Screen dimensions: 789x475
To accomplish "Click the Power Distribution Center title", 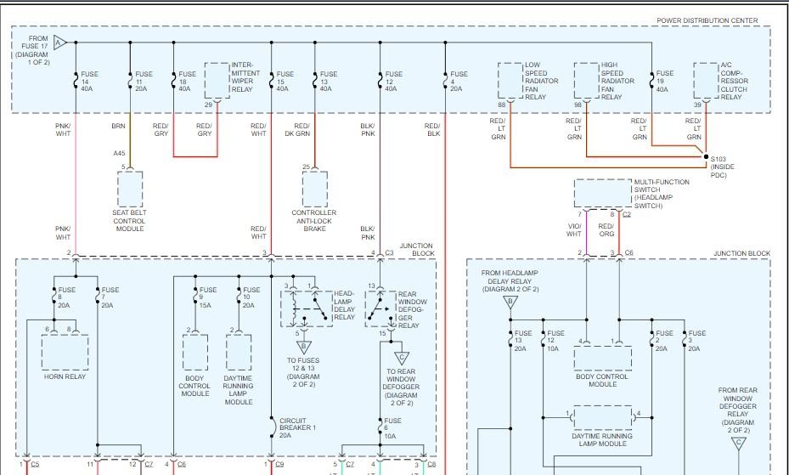I will click(707, 20).
